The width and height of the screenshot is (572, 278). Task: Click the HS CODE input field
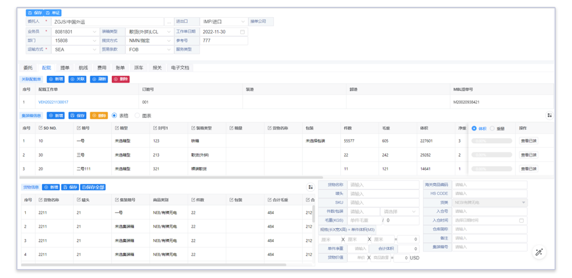(490, 194)
